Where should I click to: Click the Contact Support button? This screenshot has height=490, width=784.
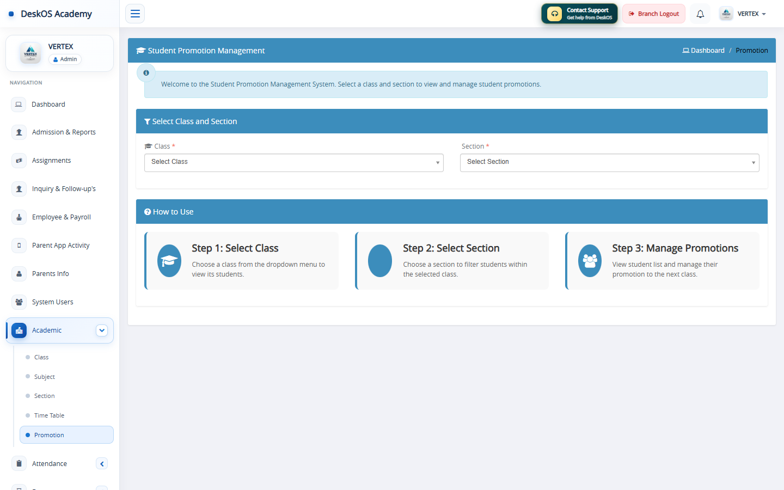click(x=579, y=14)
